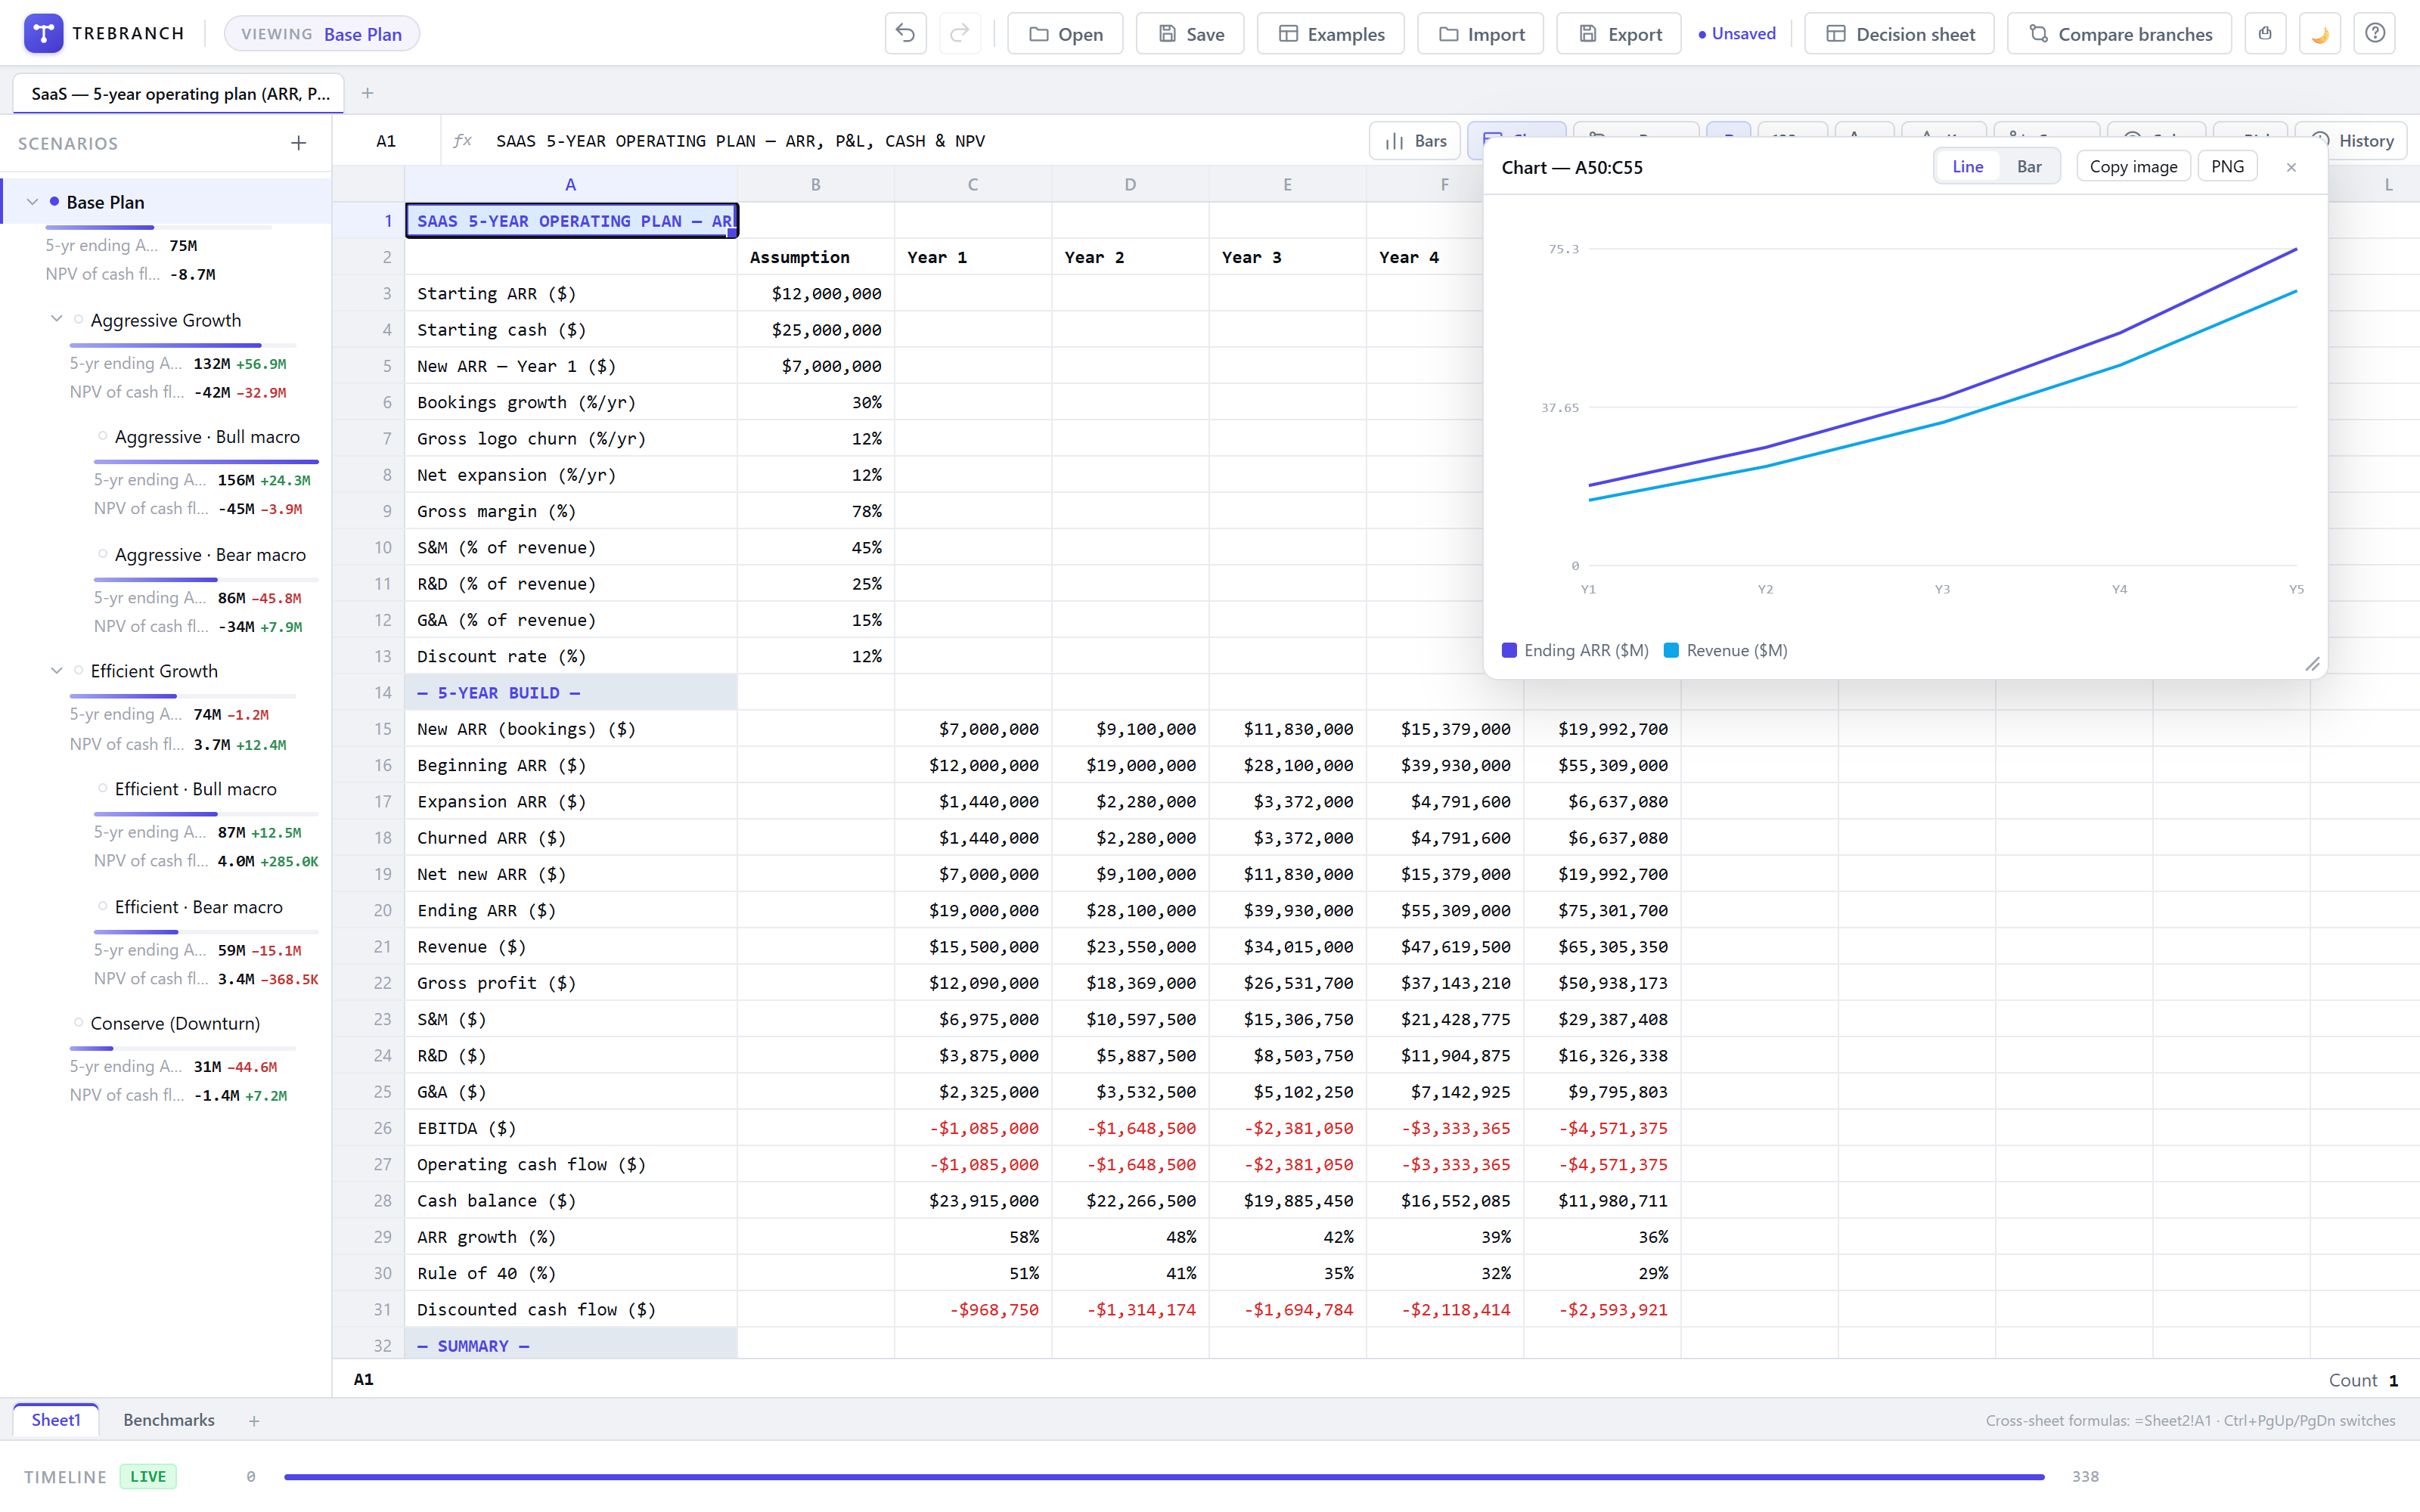This screenshot has width=2420, height=1512.
Task: Activate Conserve (Downturn) scenario circle
Action: [x=78, y=1023]
